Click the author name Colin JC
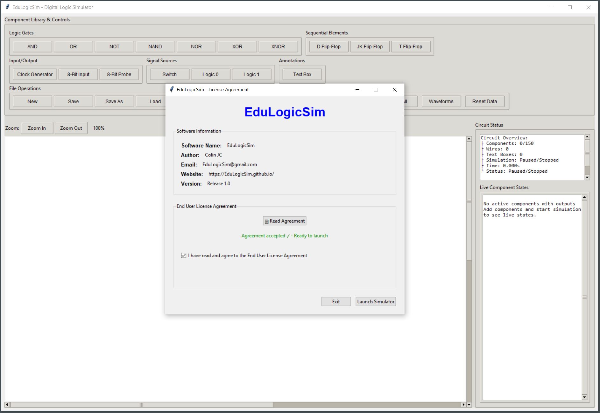The height and width of the screenshot is (413, 600). point(214,155)
